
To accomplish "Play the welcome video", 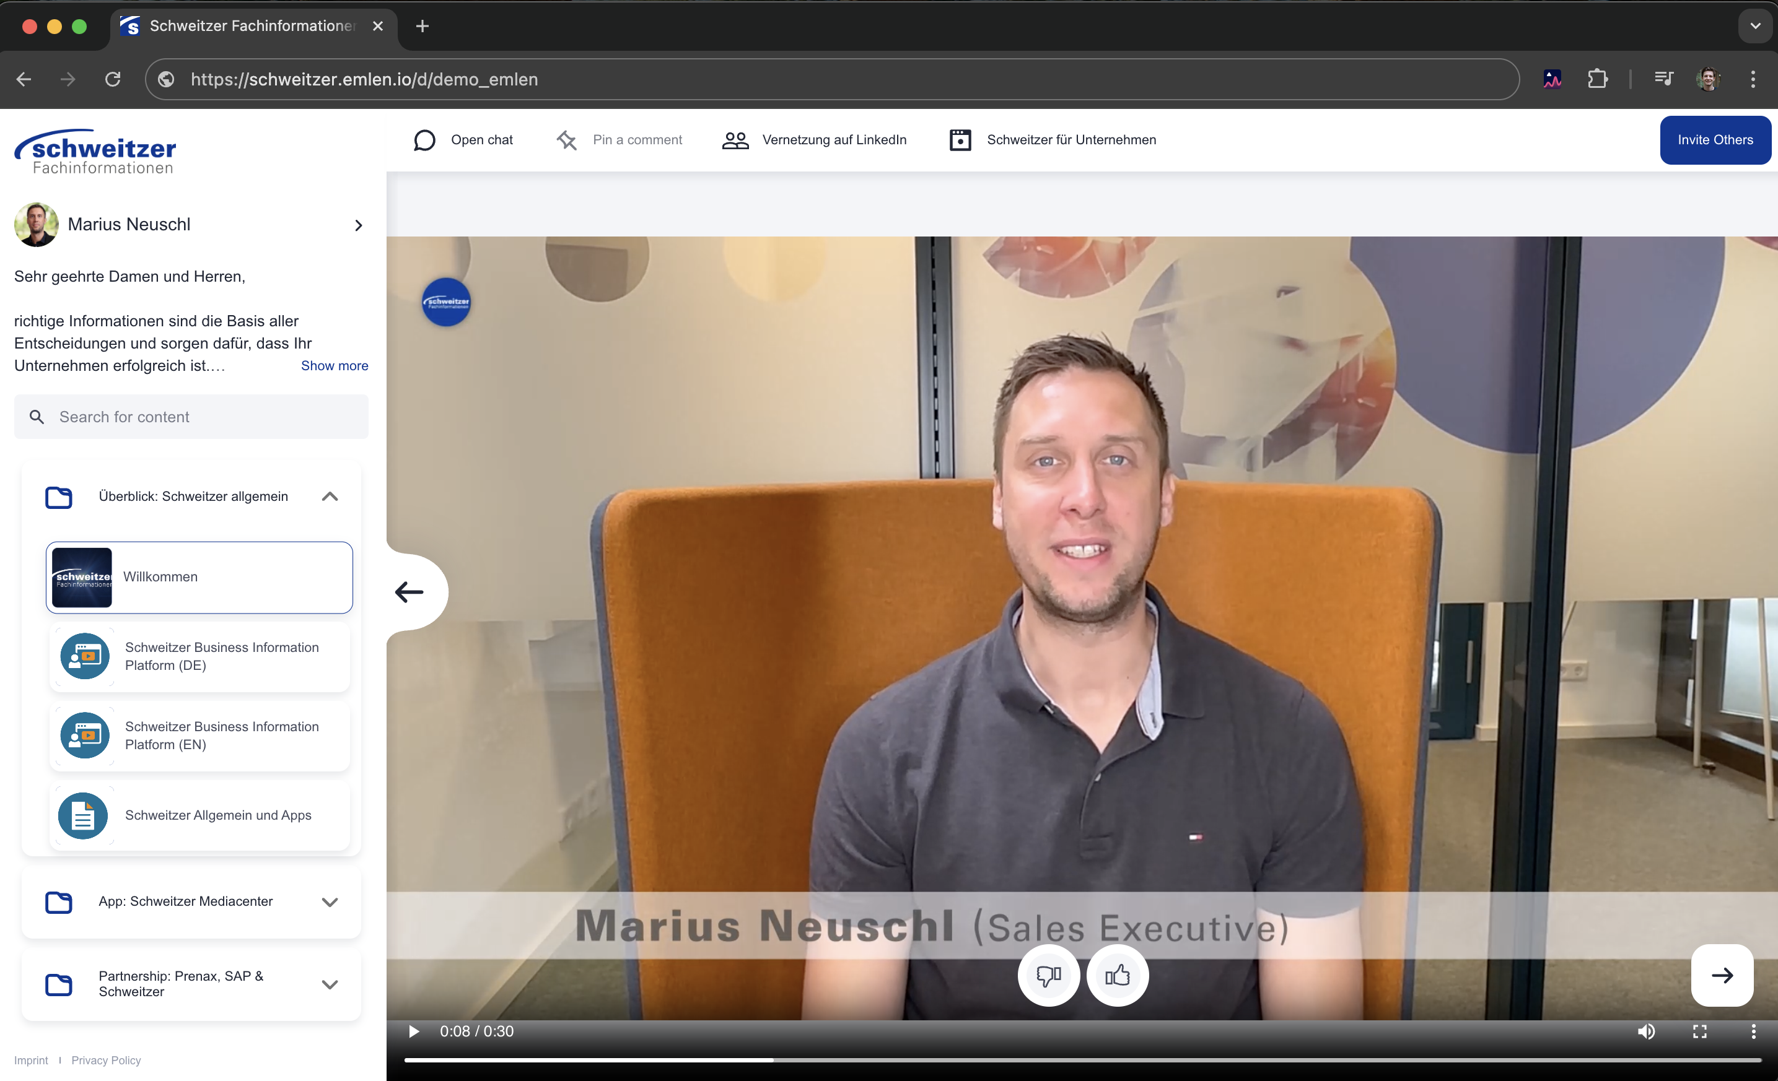I will point(413,1031).
